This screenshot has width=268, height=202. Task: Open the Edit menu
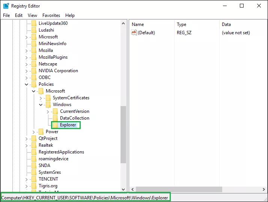tap(19, 15)
